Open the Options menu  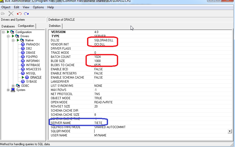pyautogui.click(x=38, y=7)
